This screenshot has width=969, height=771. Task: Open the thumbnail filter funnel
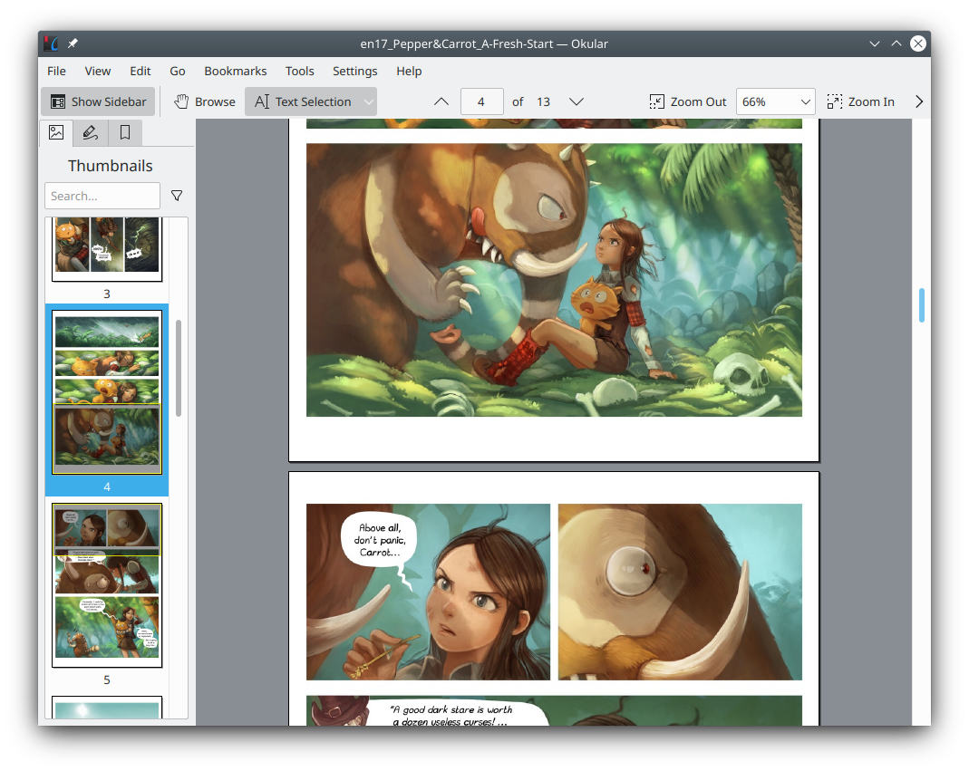[x=177, y=195]
